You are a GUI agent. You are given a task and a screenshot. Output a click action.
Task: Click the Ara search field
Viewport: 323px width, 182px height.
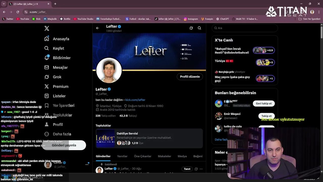pyautogui.click(x=245, y=28)
